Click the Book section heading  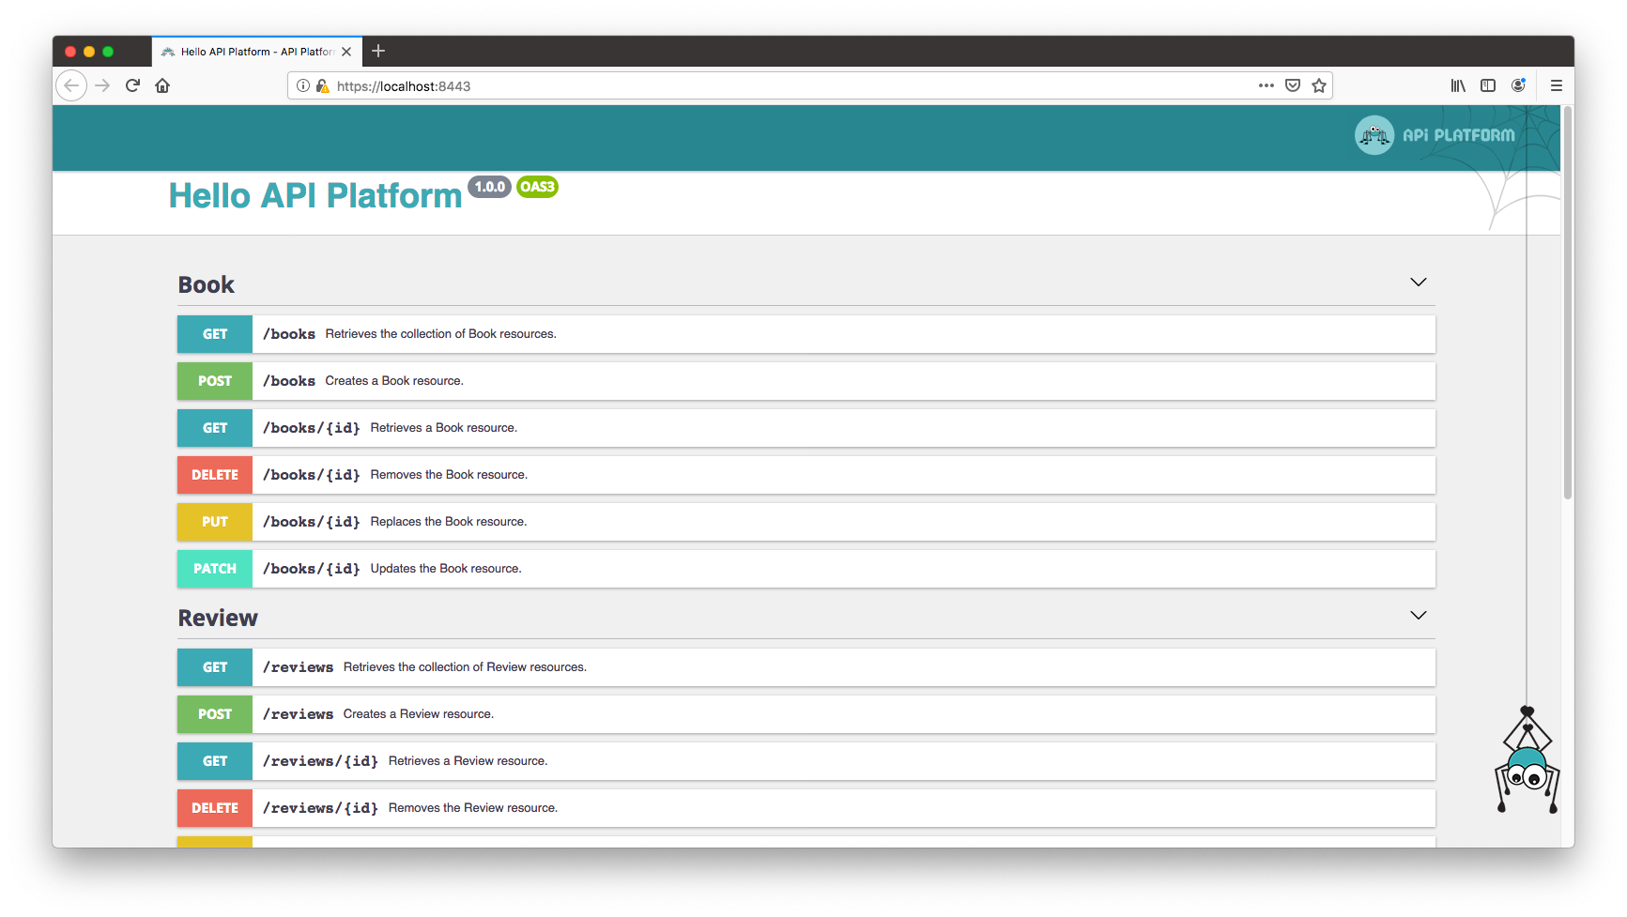click(x=207, y=284)
